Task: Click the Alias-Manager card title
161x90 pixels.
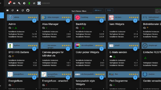Action: (x=50, y=24)
